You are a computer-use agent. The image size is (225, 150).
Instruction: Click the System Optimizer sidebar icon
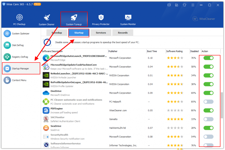coord(7,33)
